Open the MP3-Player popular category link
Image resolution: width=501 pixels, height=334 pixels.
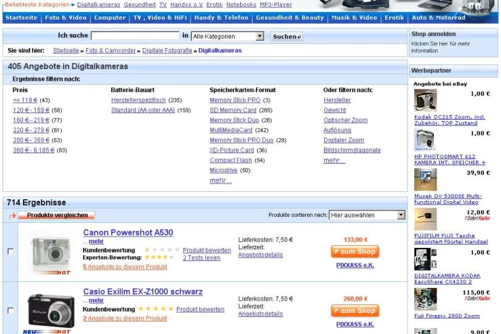[x=275, y=5]
